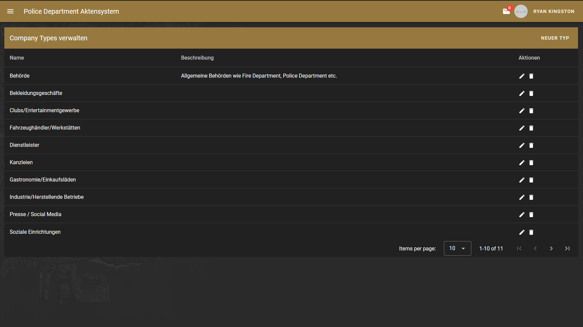Edit the Presse / Social Media entry
This screenshot has width=583, height=327.
click(x=522, y=214)
